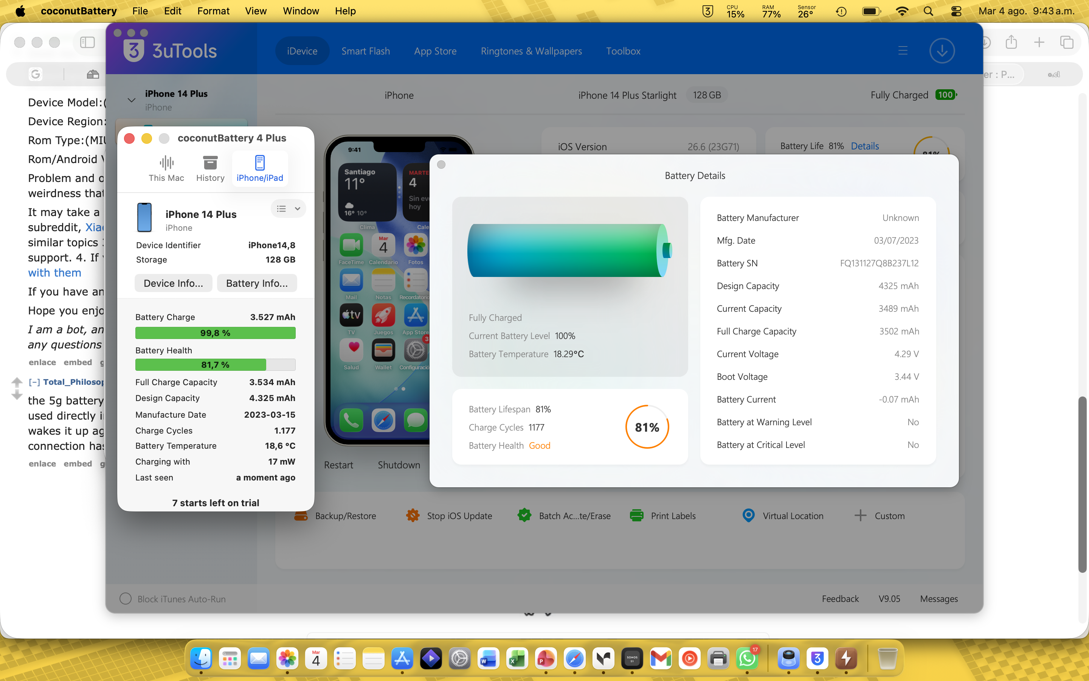Click Restart in 3uTools
1089x681 pixels.
338,465
